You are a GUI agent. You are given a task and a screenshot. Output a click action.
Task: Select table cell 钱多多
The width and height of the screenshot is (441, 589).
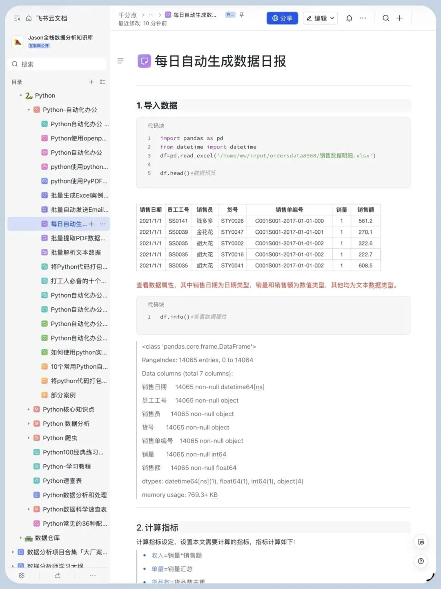click(205, 221)
